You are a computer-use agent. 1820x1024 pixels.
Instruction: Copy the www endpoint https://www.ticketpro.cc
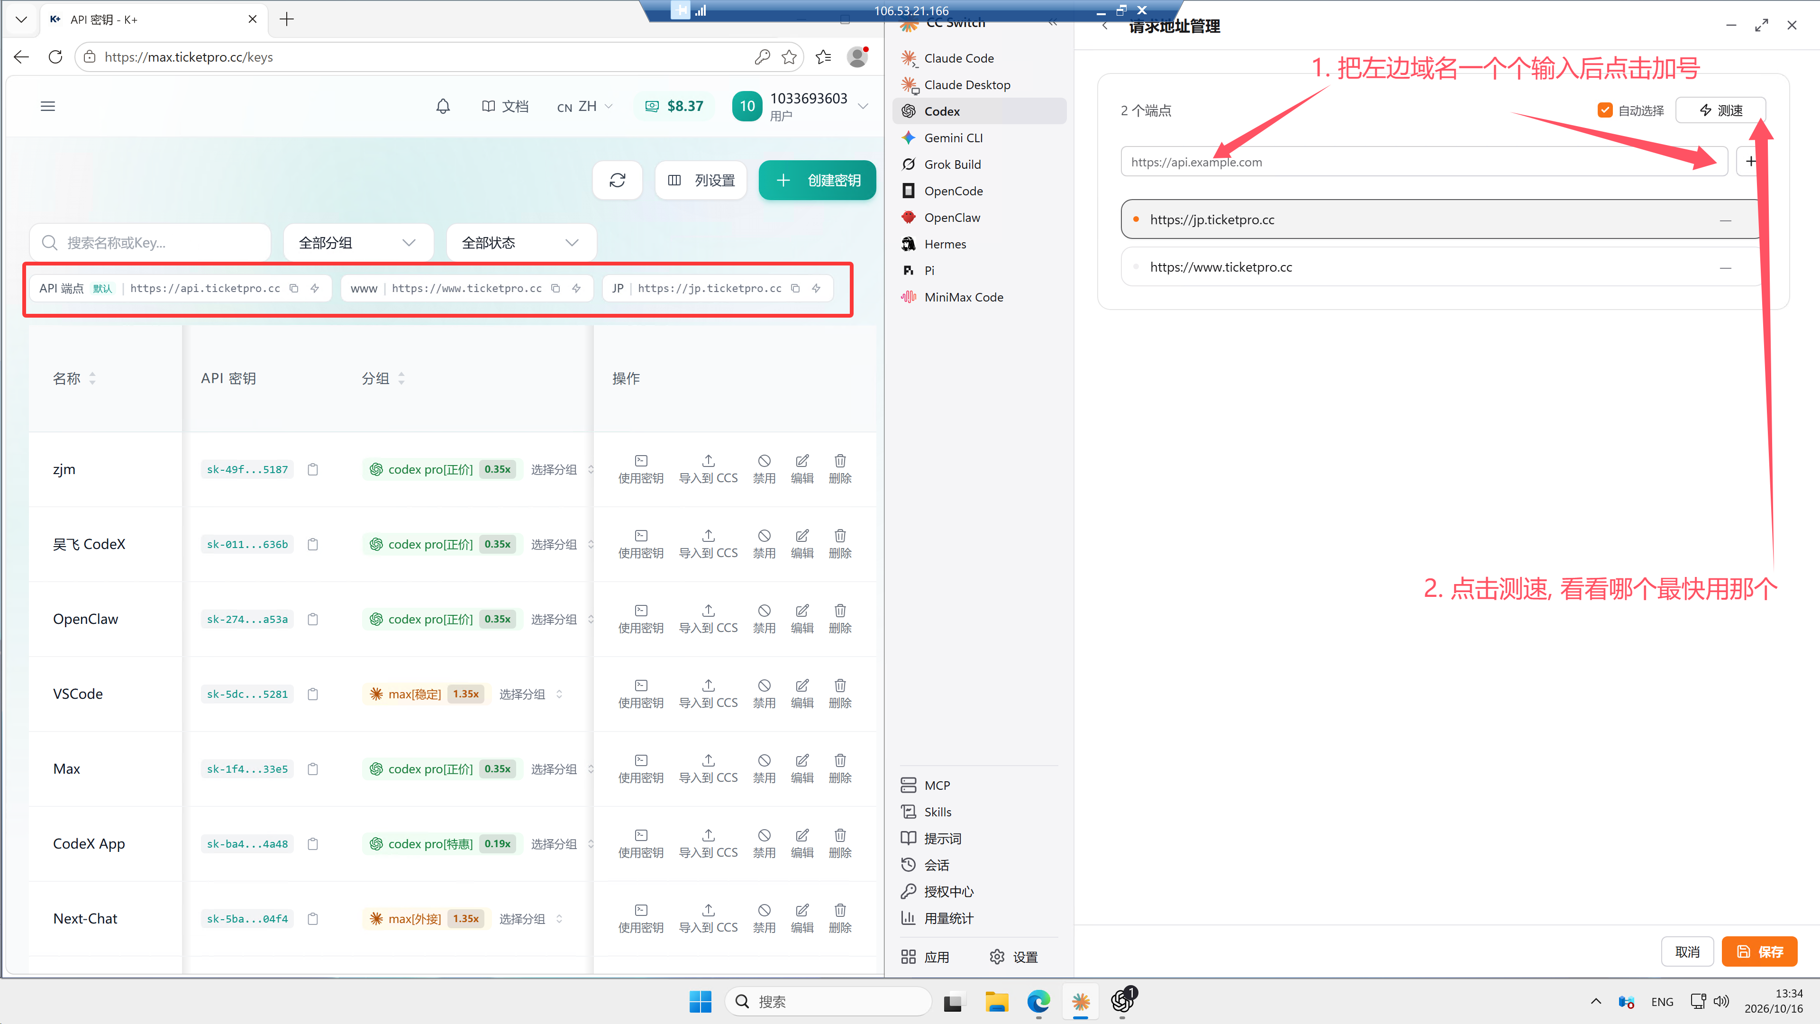(x=555, y=288)
